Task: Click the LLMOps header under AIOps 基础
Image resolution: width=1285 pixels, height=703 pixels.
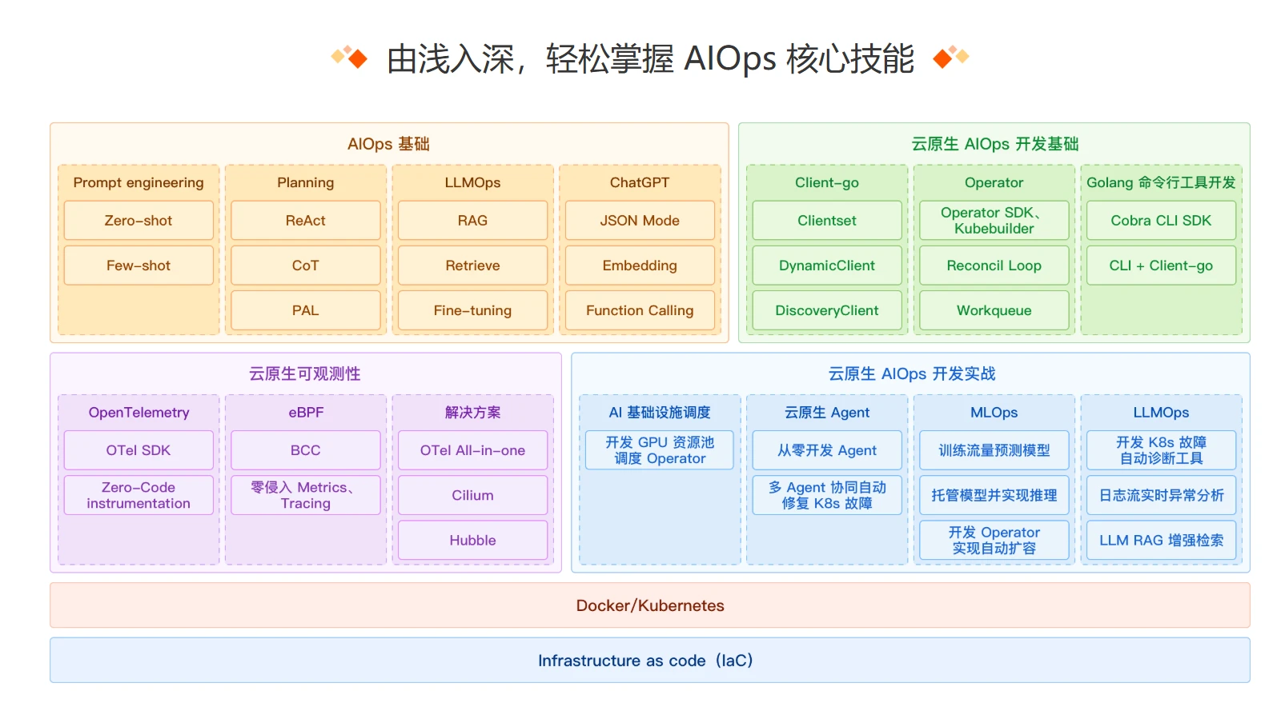Action: point(473,182)
